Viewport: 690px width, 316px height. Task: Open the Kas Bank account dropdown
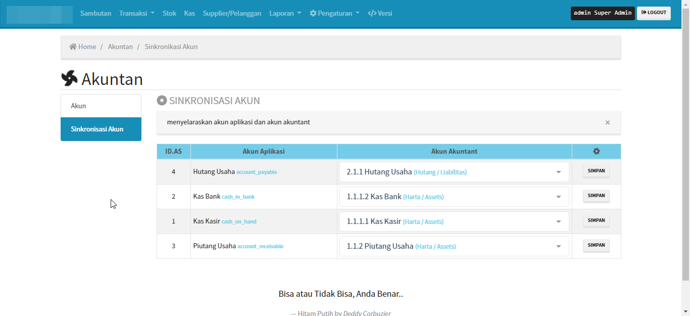coord(454,197)
